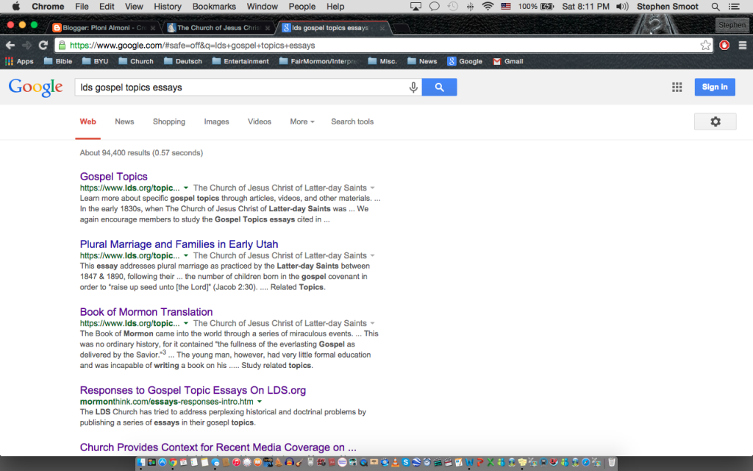This screenshot has width=753, height=471.
Task: Launch VLC from the Dock
Action: (395, 462)
